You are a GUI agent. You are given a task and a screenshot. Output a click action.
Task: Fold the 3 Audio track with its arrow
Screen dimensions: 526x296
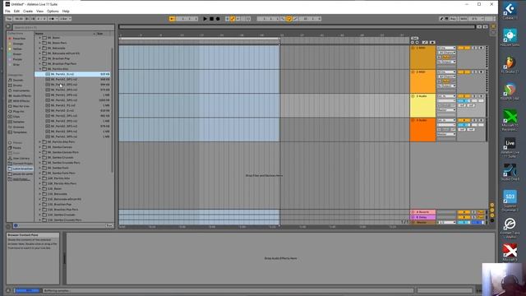tap(413, 96)
